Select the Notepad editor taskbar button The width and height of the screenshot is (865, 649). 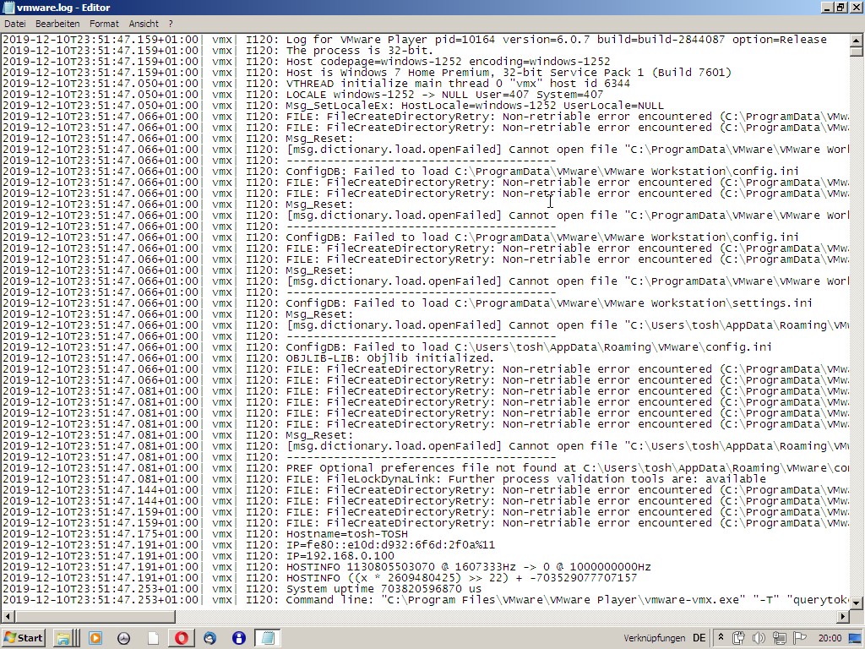(268, 638)
